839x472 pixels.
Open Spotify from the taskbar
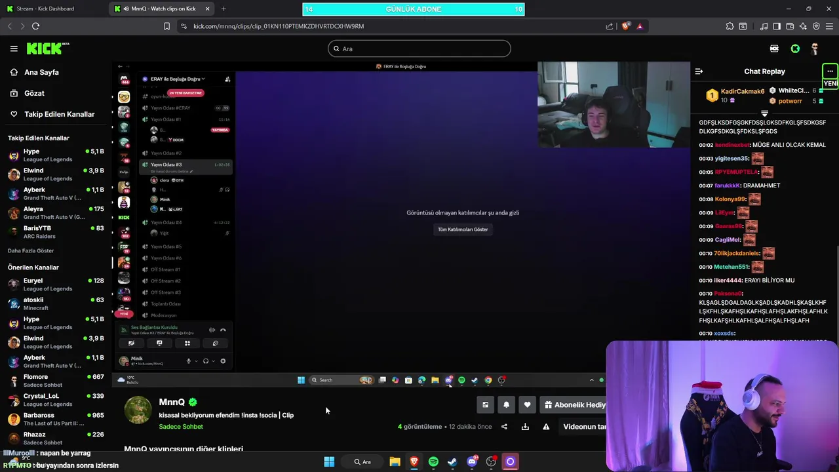pyautogui.click(x=433, y=462)
